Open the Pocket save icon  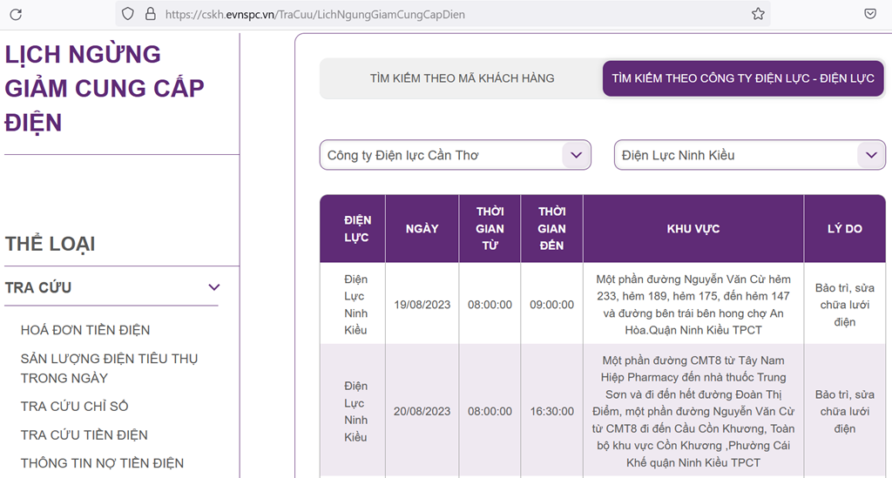click(870, 14)
